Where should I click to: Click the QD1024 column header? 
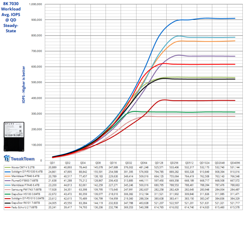(205, 163)
